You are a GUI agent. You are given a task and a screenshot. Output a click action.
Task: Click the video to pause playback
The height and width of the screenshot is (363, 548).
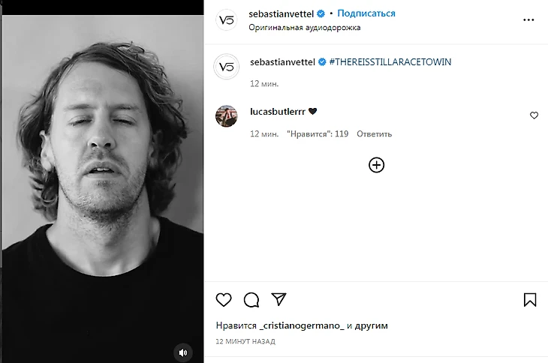click(102, 180)
